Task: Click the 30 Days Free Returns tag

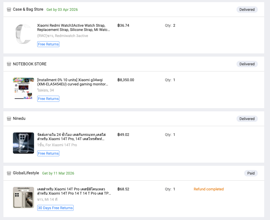Action: coord(55,208)
